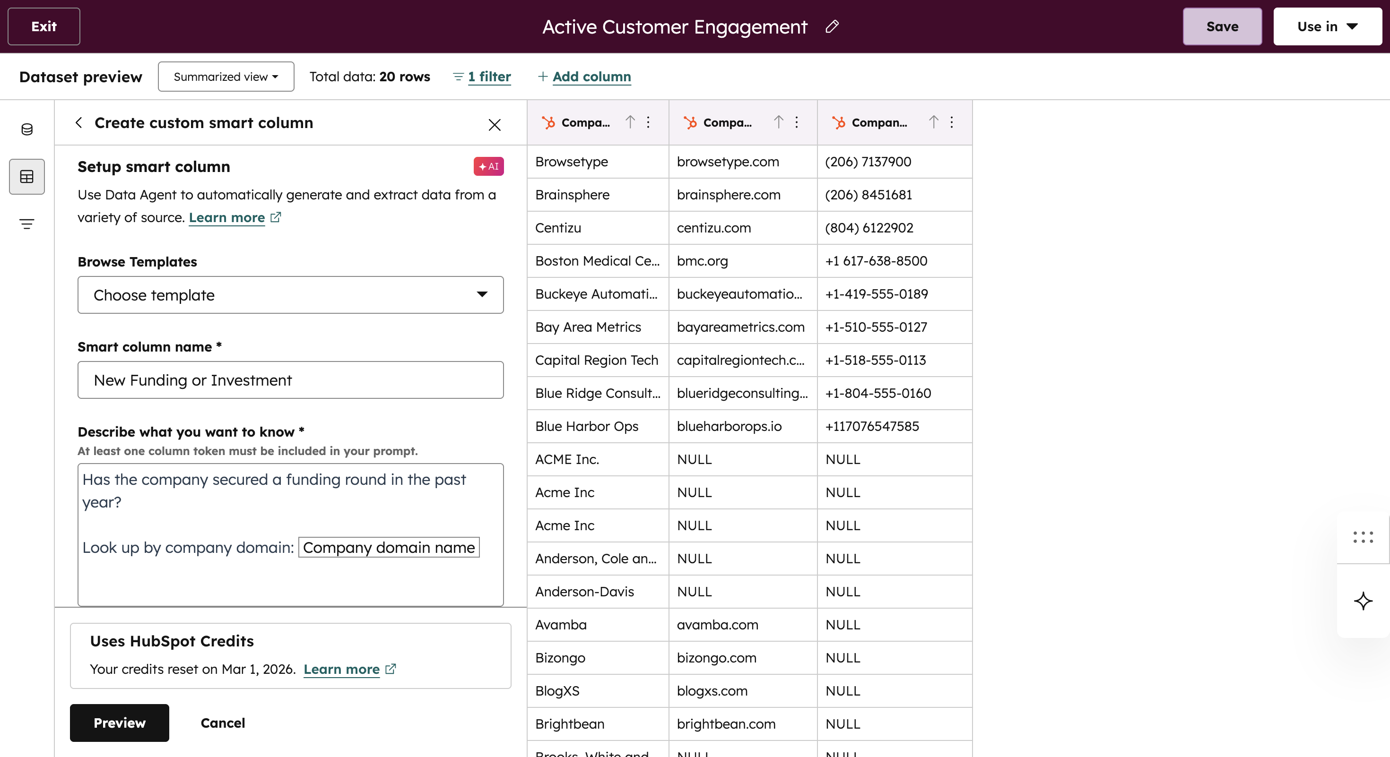Screen dimensions: 1390x757
Task: Click the Smart column name input field
Action: [x=290, y=380]
